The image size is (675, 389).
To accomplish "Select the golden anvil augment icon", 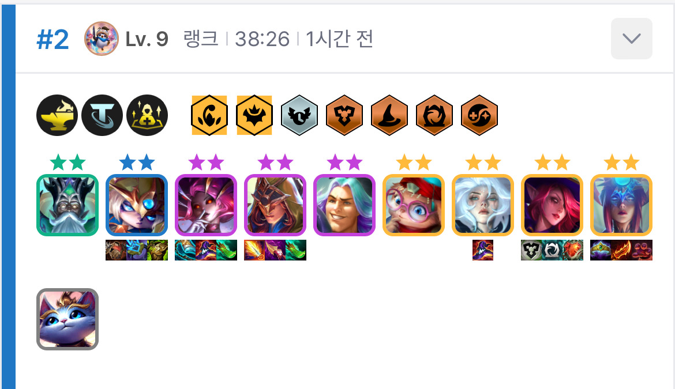I will (x=57, y=115).
